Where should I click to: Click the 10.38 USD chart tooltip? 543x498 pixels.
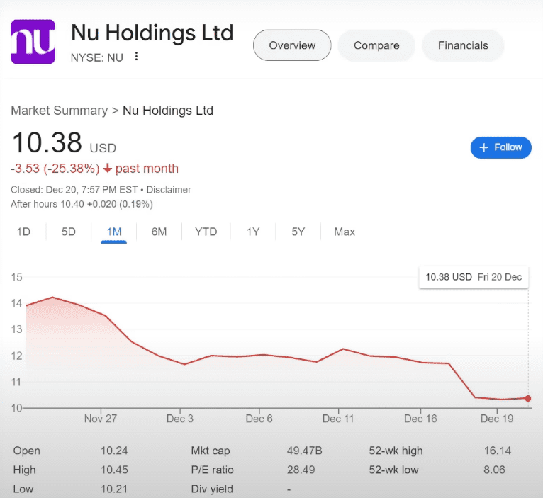point(474,277)
